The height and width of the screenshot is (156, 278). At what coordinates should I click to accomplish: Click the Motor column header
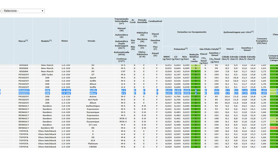[x=65, y=41]
